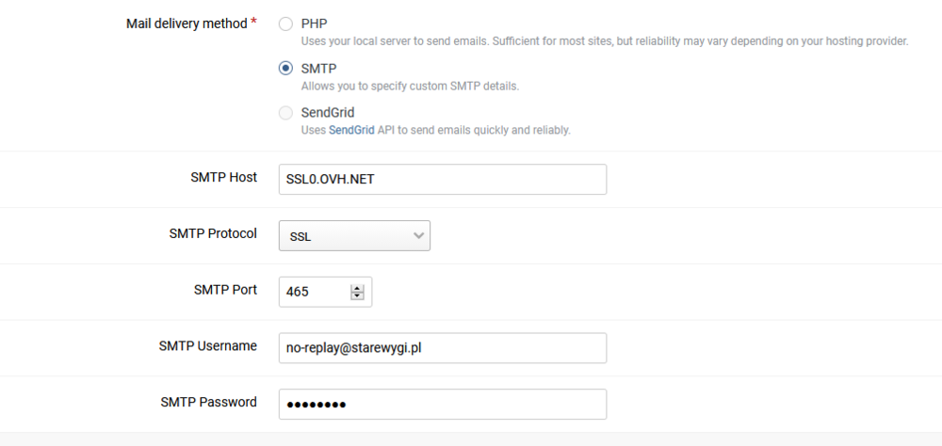Click the "SMTP Host" field label
The image size is (942, 446).
pyautogui.click(x=224, y=177)
